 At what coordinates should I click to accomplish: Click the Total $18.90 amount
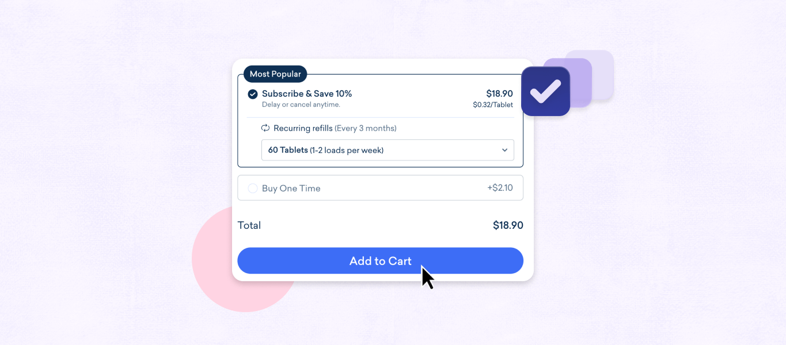pyautogui.click(x=507, y=225)
